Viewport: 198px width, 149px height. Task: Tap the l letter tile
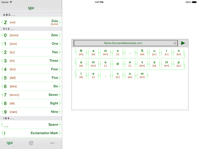pos(81,75)
